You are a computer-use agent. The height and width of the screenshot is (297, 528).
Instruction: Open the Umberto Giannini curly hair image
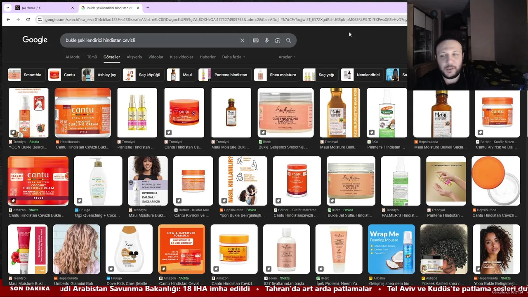pyautogui.click(x=76, y=249)
